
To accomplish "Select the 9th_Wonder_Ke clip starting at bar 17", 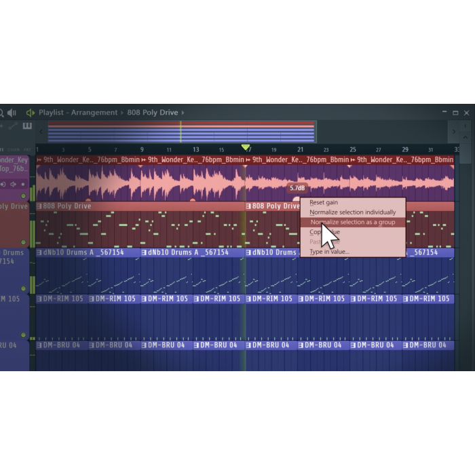I will pyautogui.click(x=297, y=159).
